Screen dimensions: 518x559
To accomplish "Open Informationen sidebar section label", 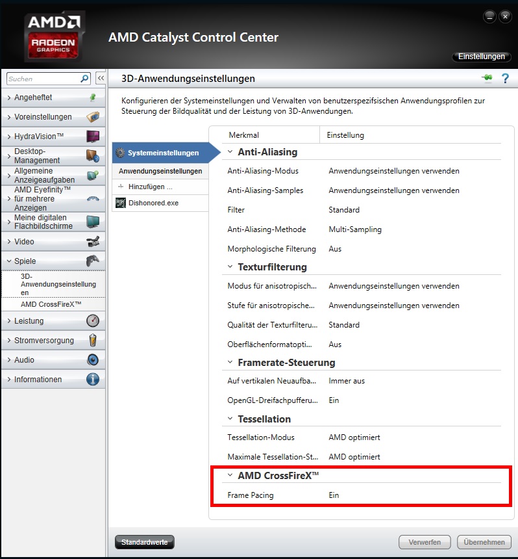I will (38, 380).
